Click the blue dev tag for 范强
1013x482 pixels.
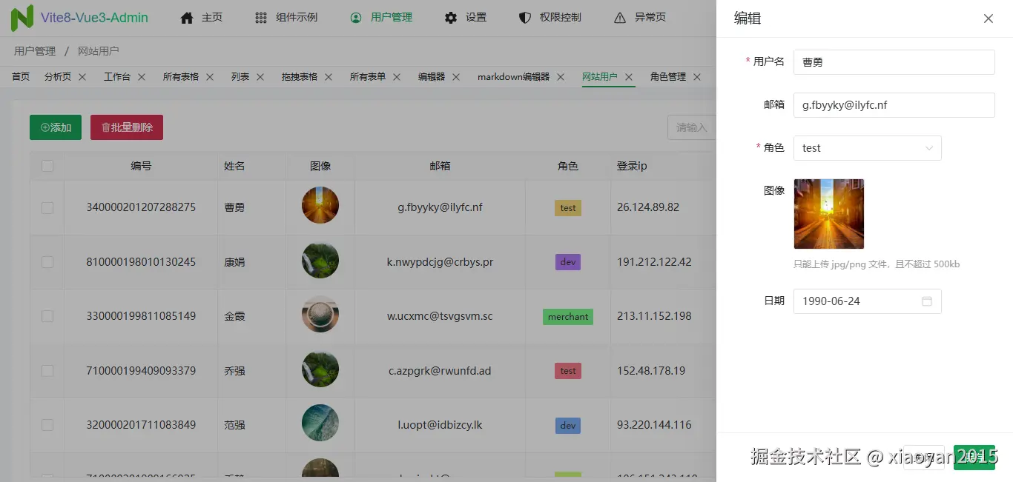click(568, 425)
